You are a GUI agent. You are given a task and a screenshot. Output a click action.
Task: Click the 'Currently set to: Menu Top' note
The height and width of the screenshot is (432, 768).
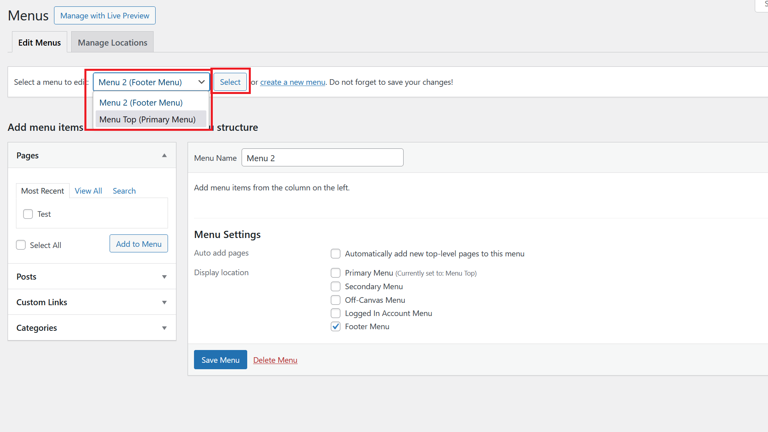click(436, 273)
